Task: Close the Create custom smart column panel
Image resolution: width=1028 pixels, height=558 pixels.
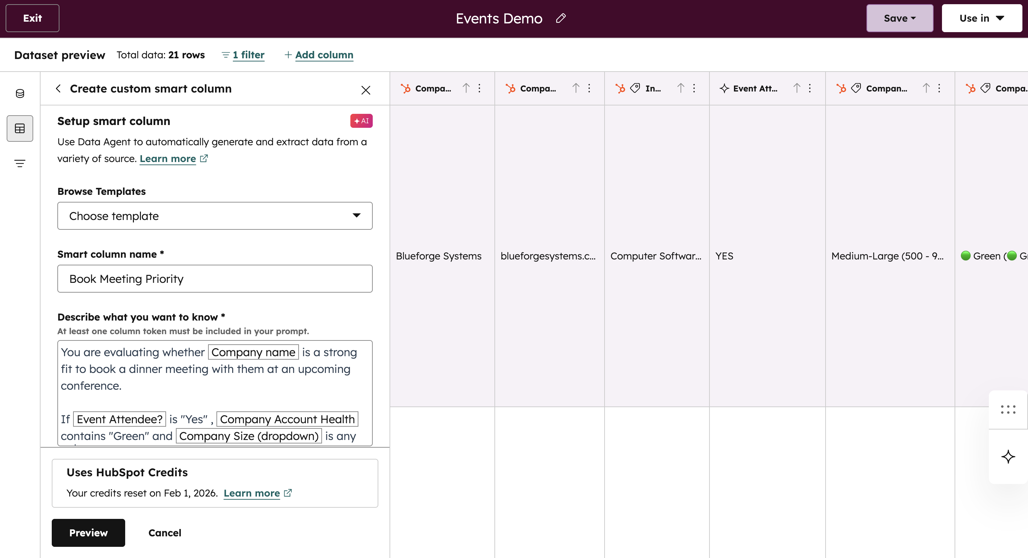Action: click(365, 90)
